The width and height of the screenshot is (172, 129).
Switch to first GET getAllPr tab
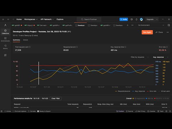[17, 25]
